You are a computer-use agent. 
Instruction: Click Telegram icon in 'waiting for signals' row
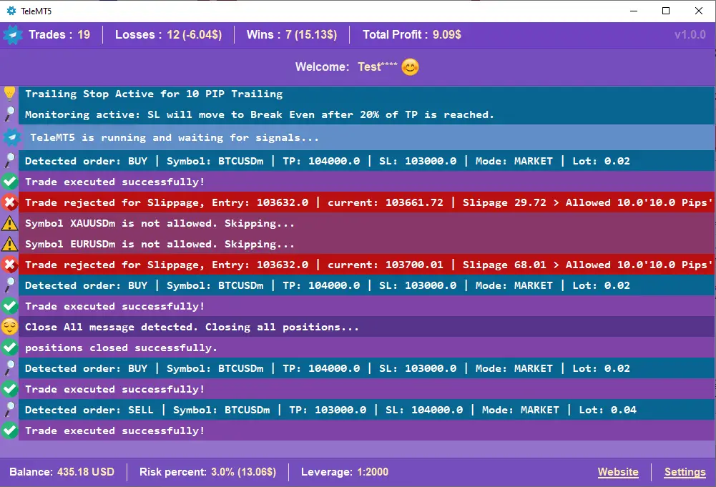pyautogui.click(x=11, y=137)
